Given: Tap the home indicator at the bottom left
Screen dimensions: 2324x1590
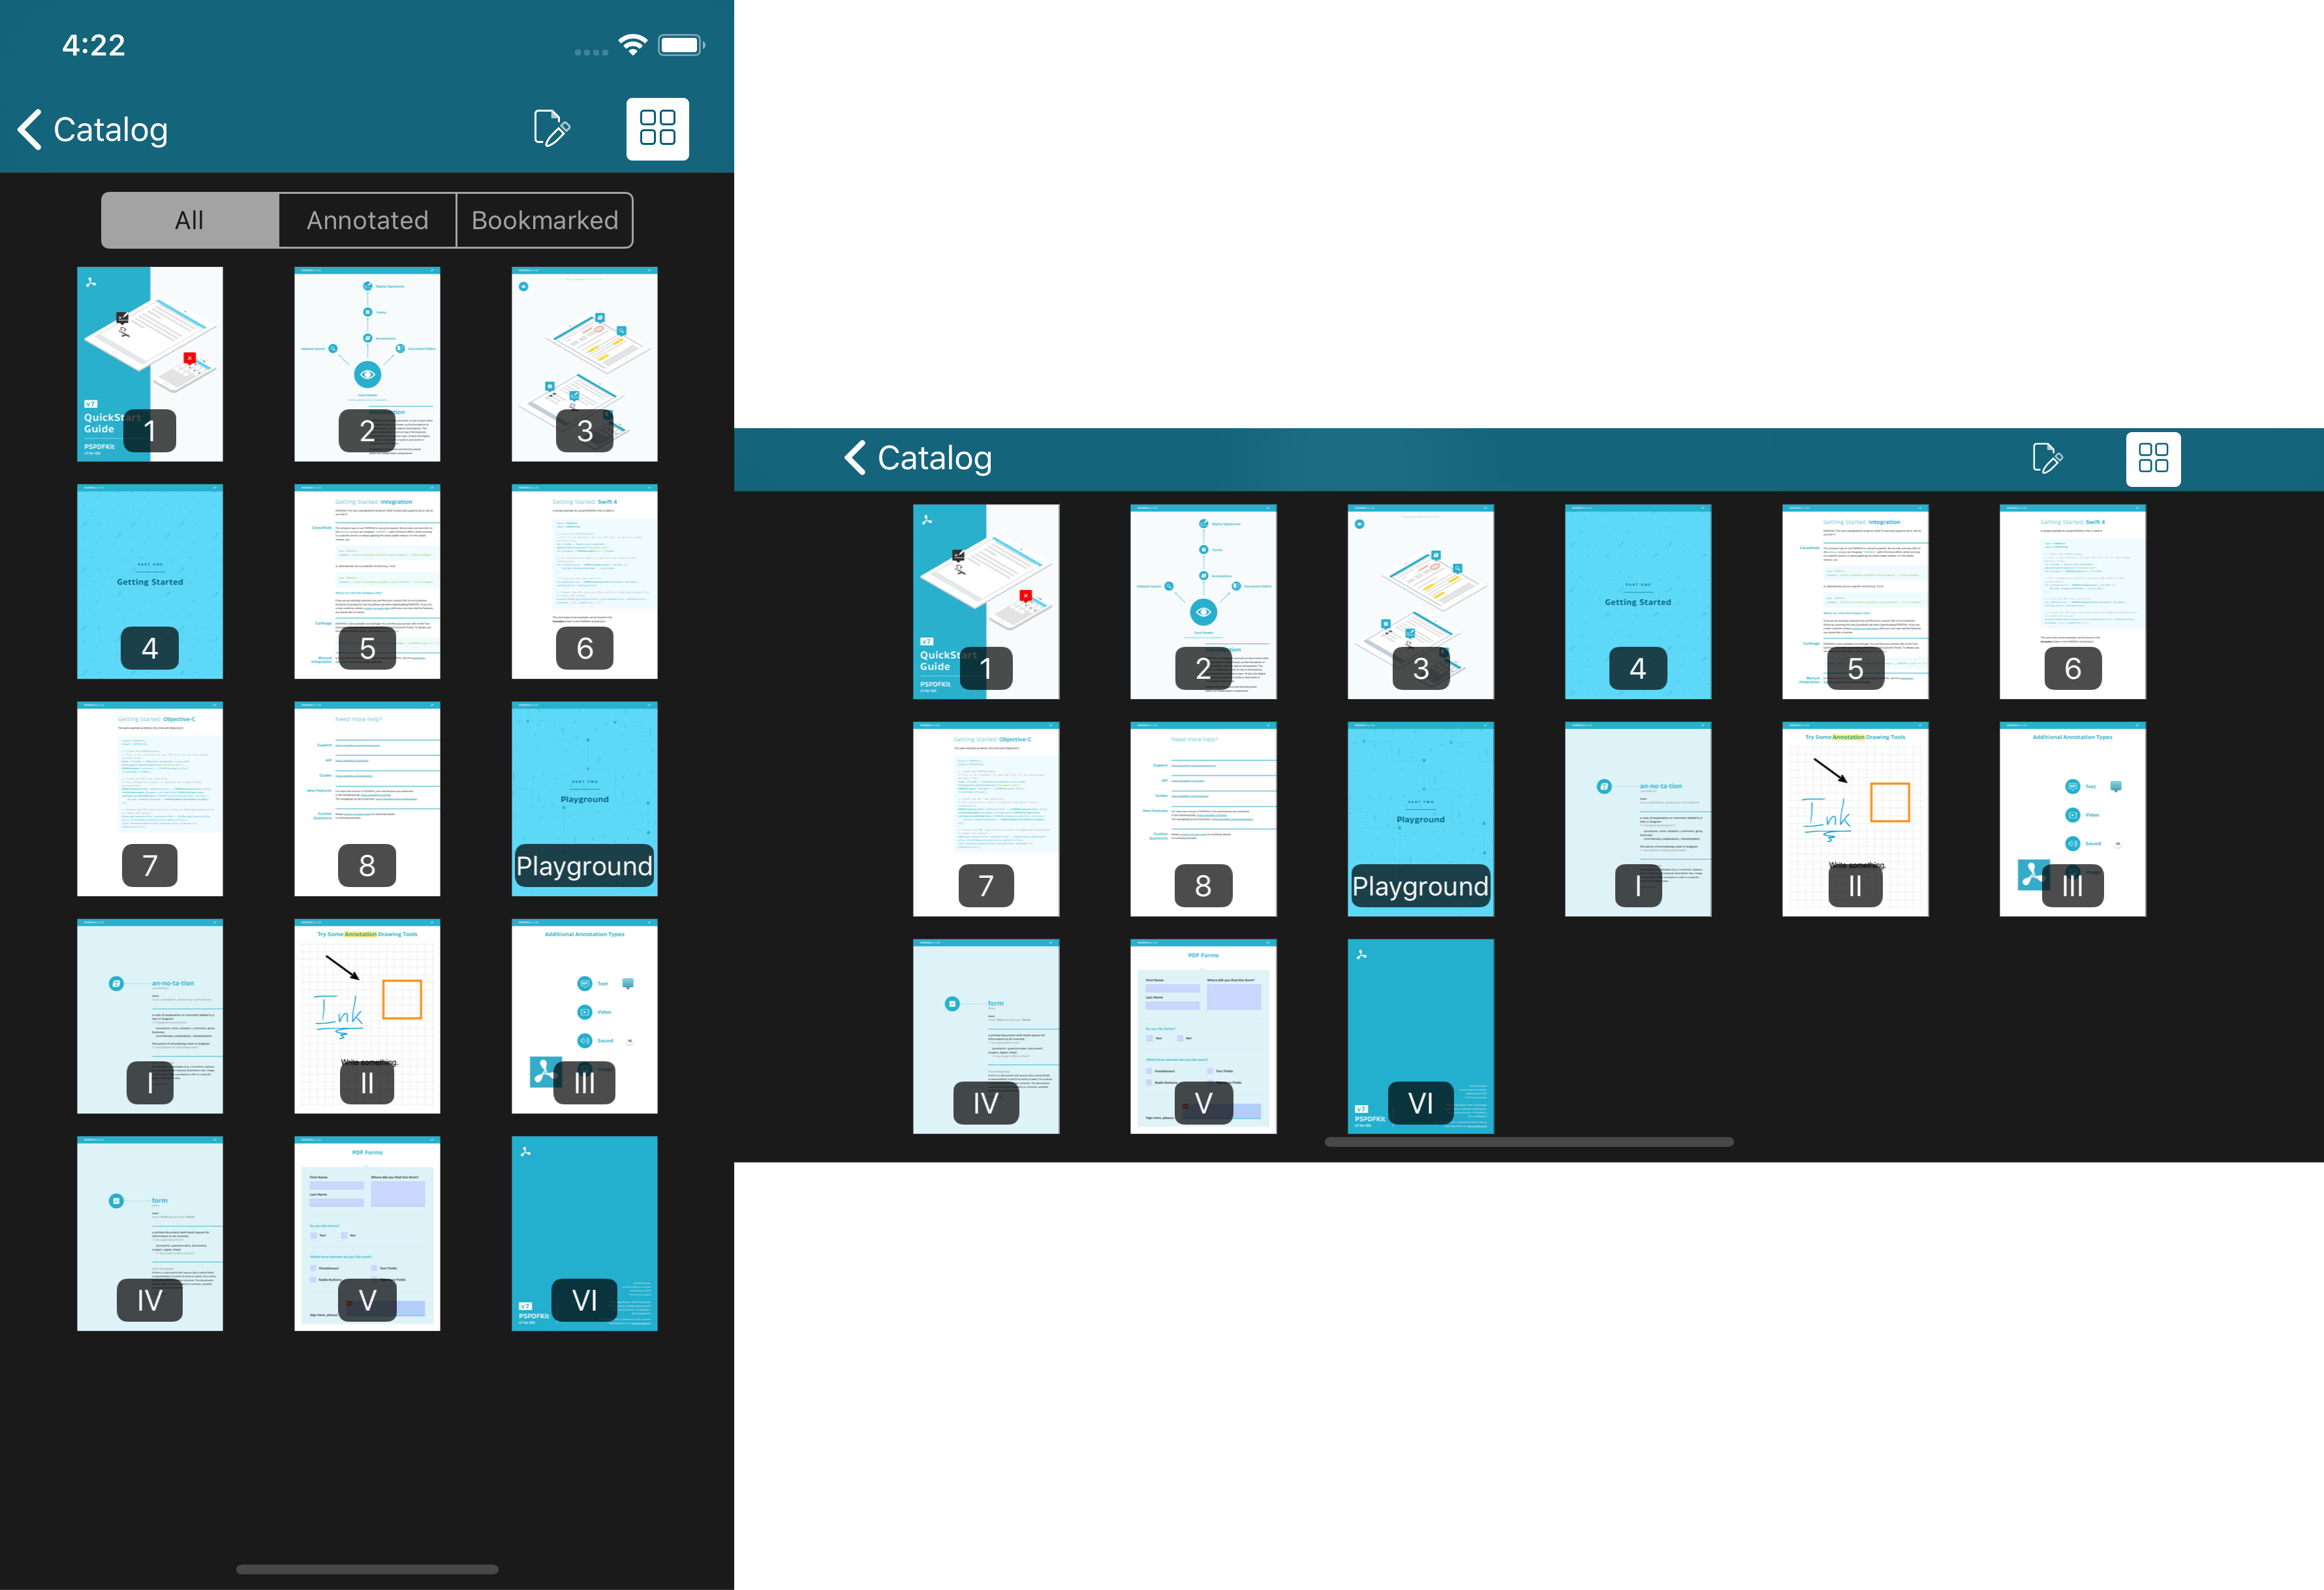Looking at the screenshot, I should click(x=367, y=1569).
